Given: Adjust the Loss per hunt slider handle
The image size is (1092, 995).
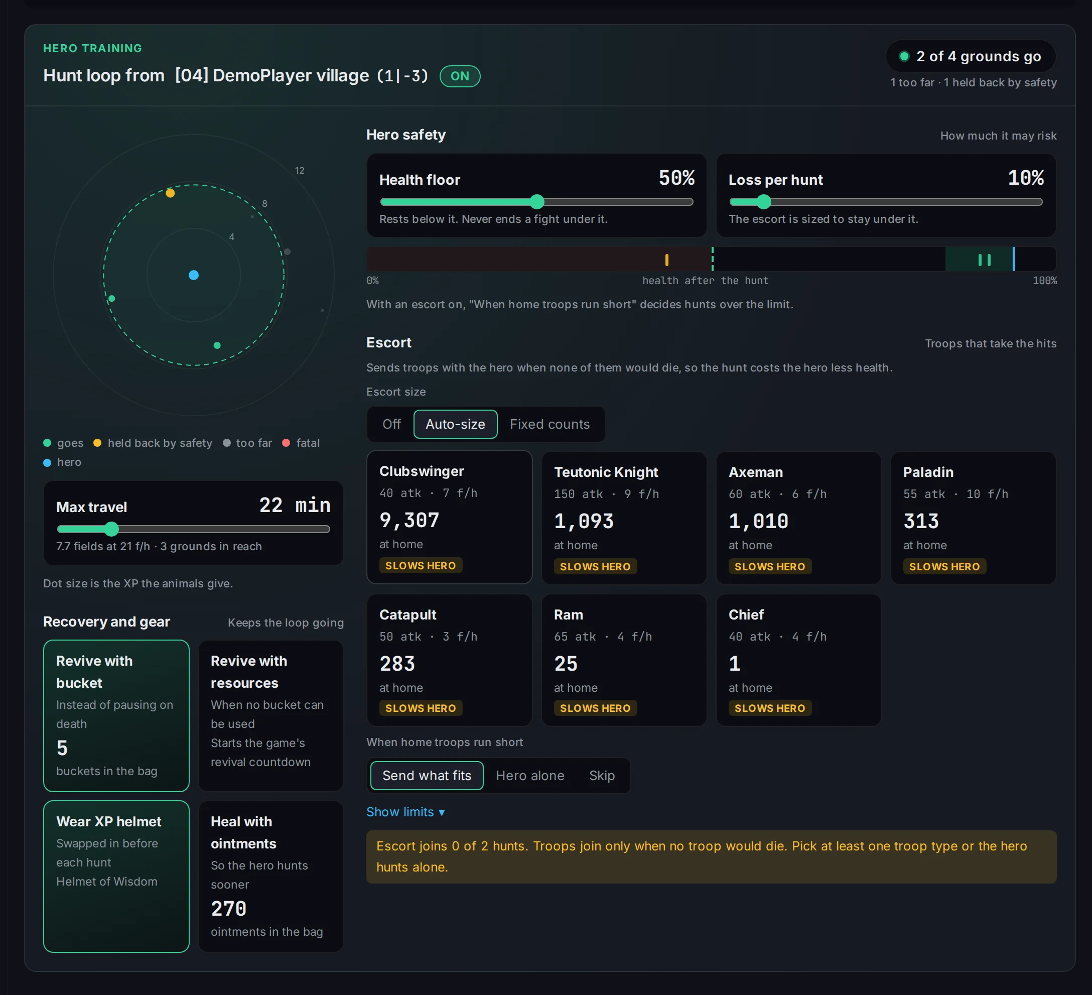Looking at the screenshot, I should click(x=763, y=202).
